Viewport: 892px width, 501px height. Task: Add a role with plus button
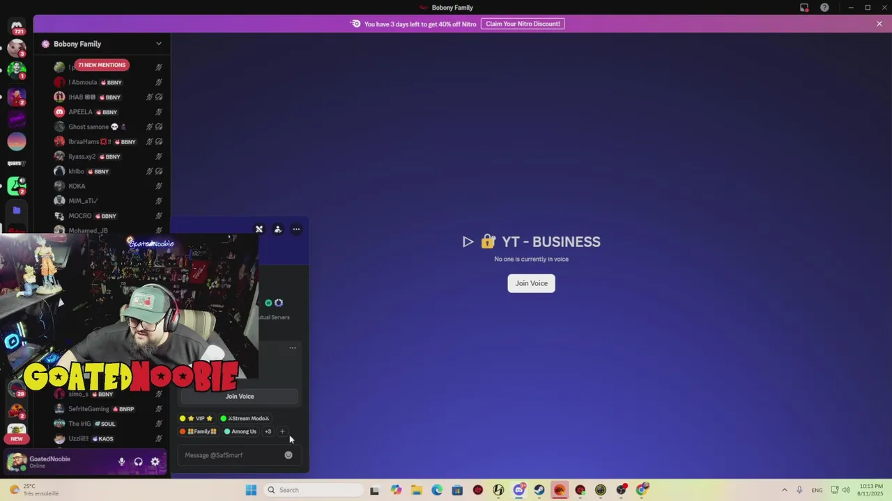click(x=282, y=432)
